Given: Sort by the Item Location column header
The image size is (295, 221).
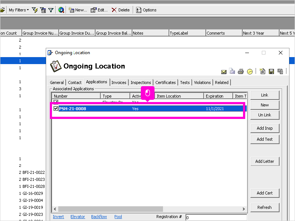Looking at the screenshot, I should tap(179, 96).
